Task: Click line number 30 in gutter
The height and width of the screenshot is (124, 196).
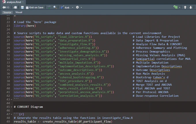Action: coord(8,52)
